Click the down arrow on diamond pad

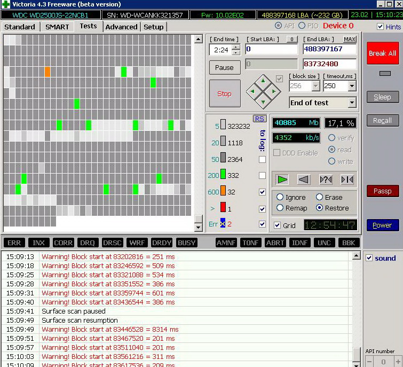pos(263,102)
